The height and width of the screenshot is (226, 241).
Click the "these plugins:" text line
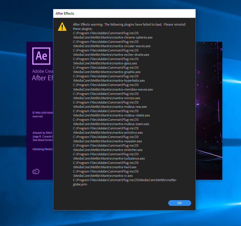(x=83, y=29)
